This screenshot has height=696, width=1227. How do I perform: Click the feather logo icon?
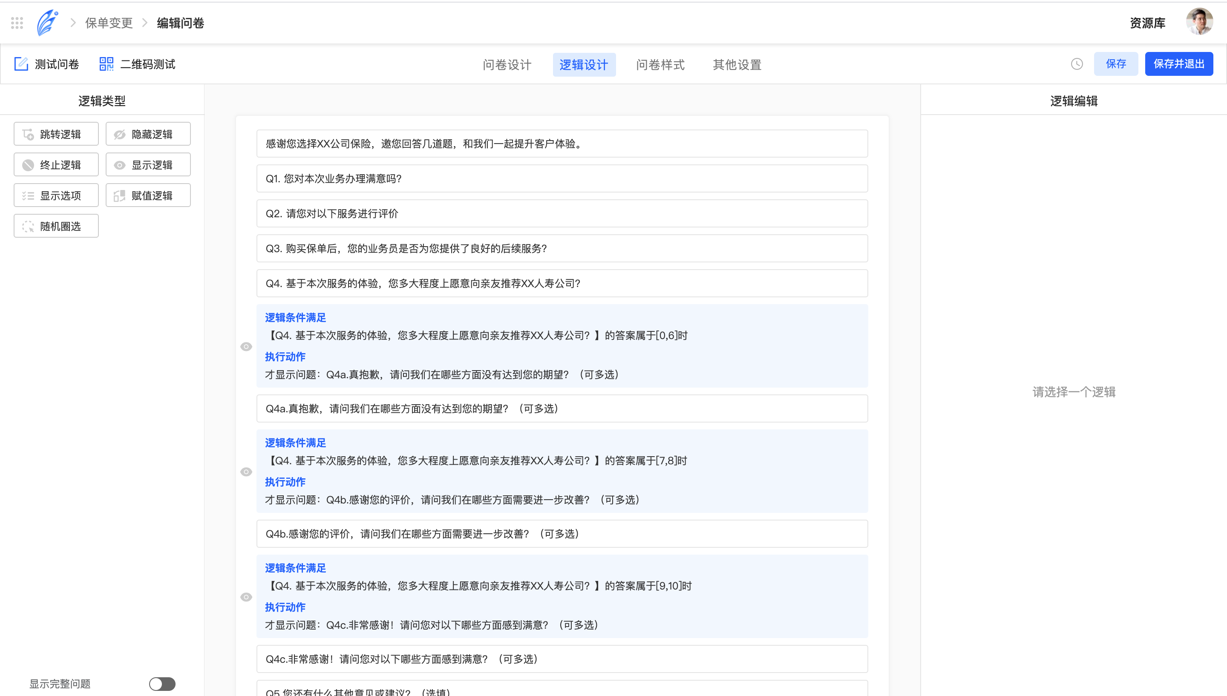(47, 23)
